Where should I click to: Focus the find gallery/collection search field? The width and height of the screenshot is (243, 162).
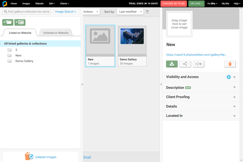tap(27, 12)
